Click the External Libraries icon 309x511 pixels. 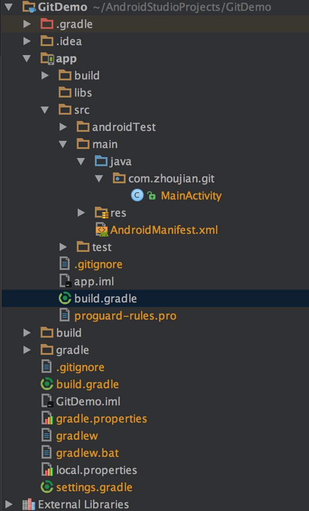coord(29,504)
